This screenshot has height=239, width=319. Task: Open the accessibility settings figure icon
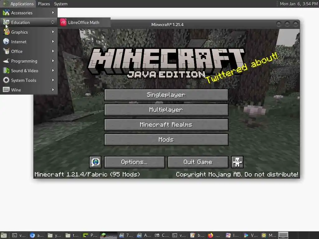tap(237, 162)
